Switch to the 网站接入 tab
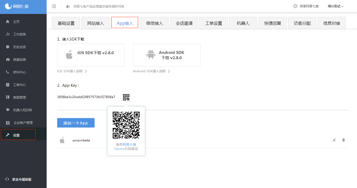Image resolution: width=357 pixels, height=188 pixels. [96, 23]
